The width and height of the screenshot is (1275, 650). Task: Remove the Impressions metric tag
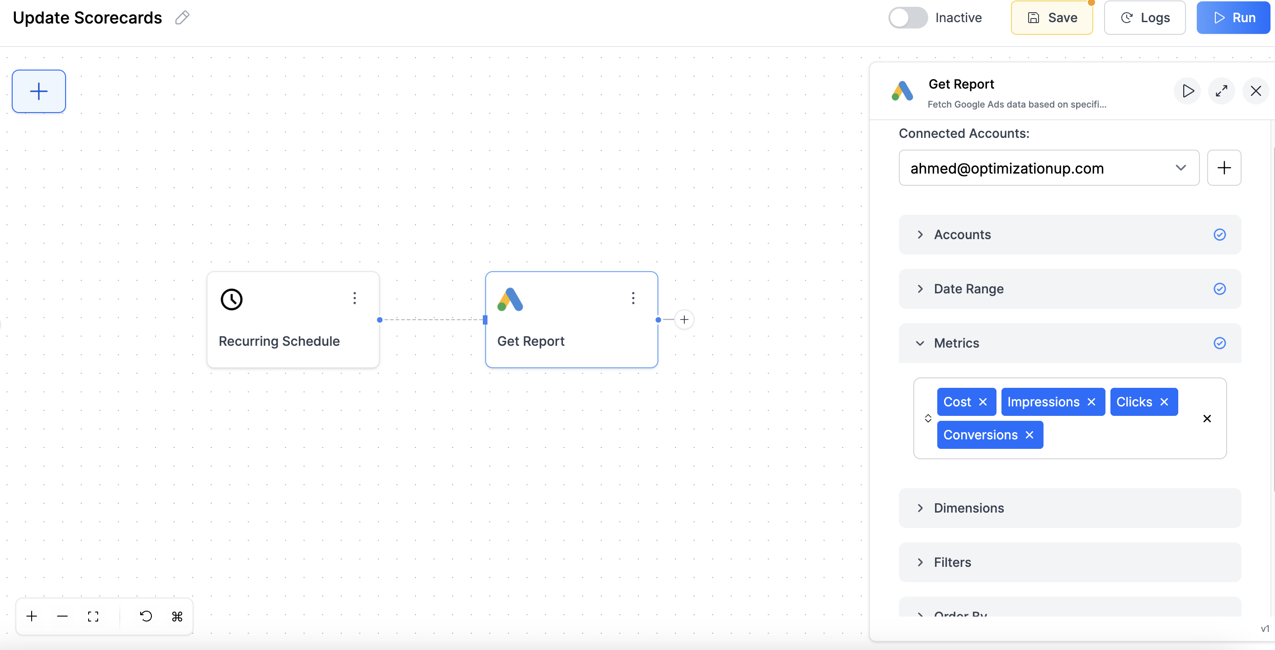[x=1091, y=402]
